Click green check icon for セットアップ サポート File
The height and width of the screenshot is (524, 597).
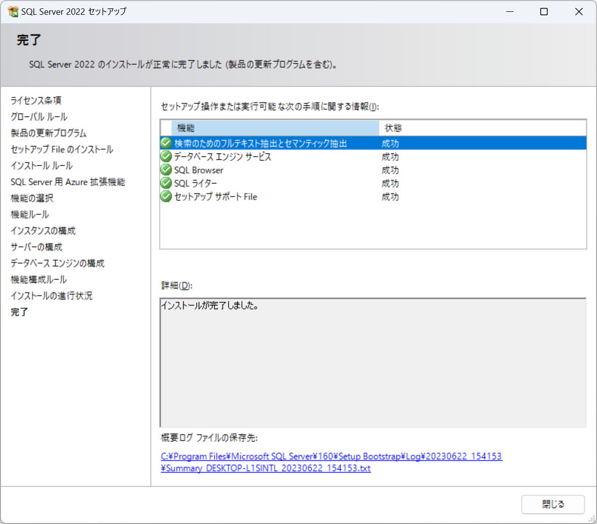(166, 197)
